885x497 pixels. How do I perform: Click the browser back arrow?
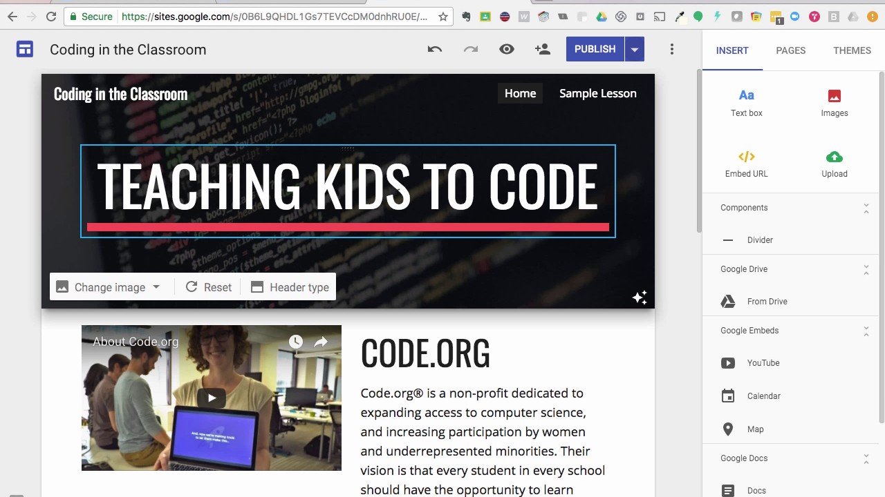tap(12, 17)
